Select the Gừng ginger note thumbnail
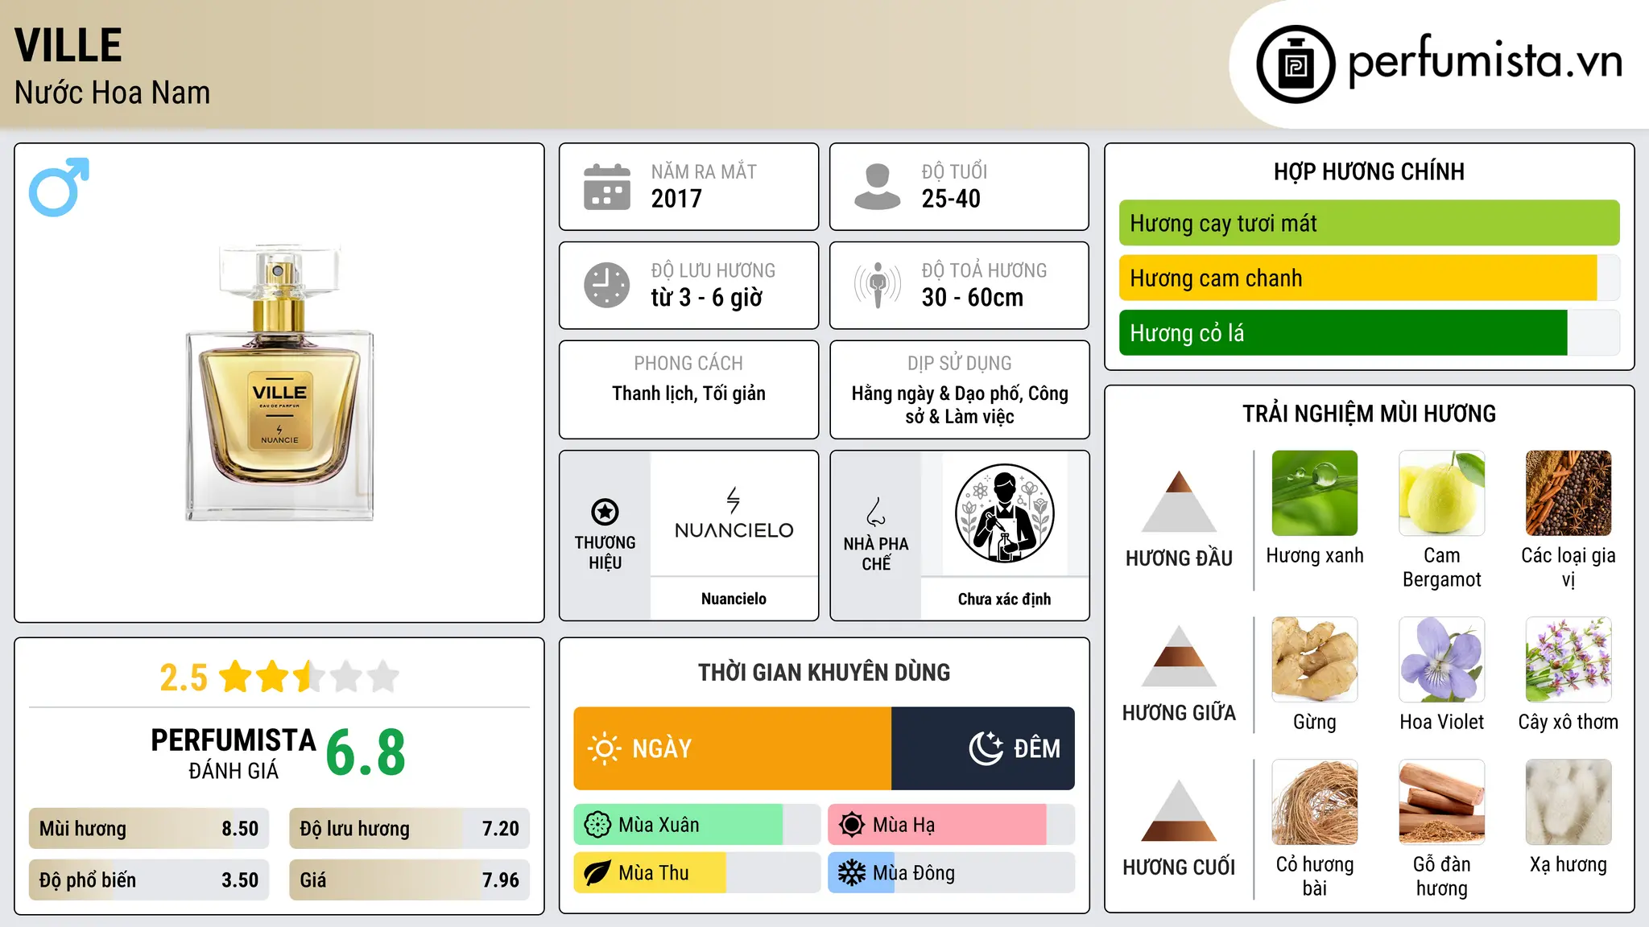 pyautogui.click(x=1315, y=660)
